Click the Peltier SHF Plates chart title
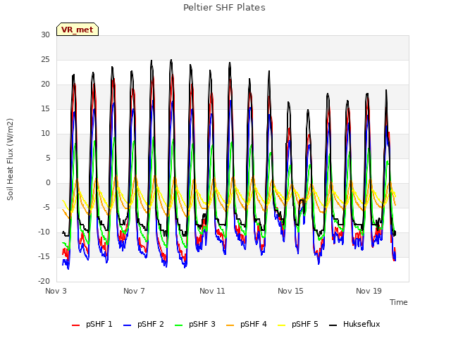 tap(224, 8)
